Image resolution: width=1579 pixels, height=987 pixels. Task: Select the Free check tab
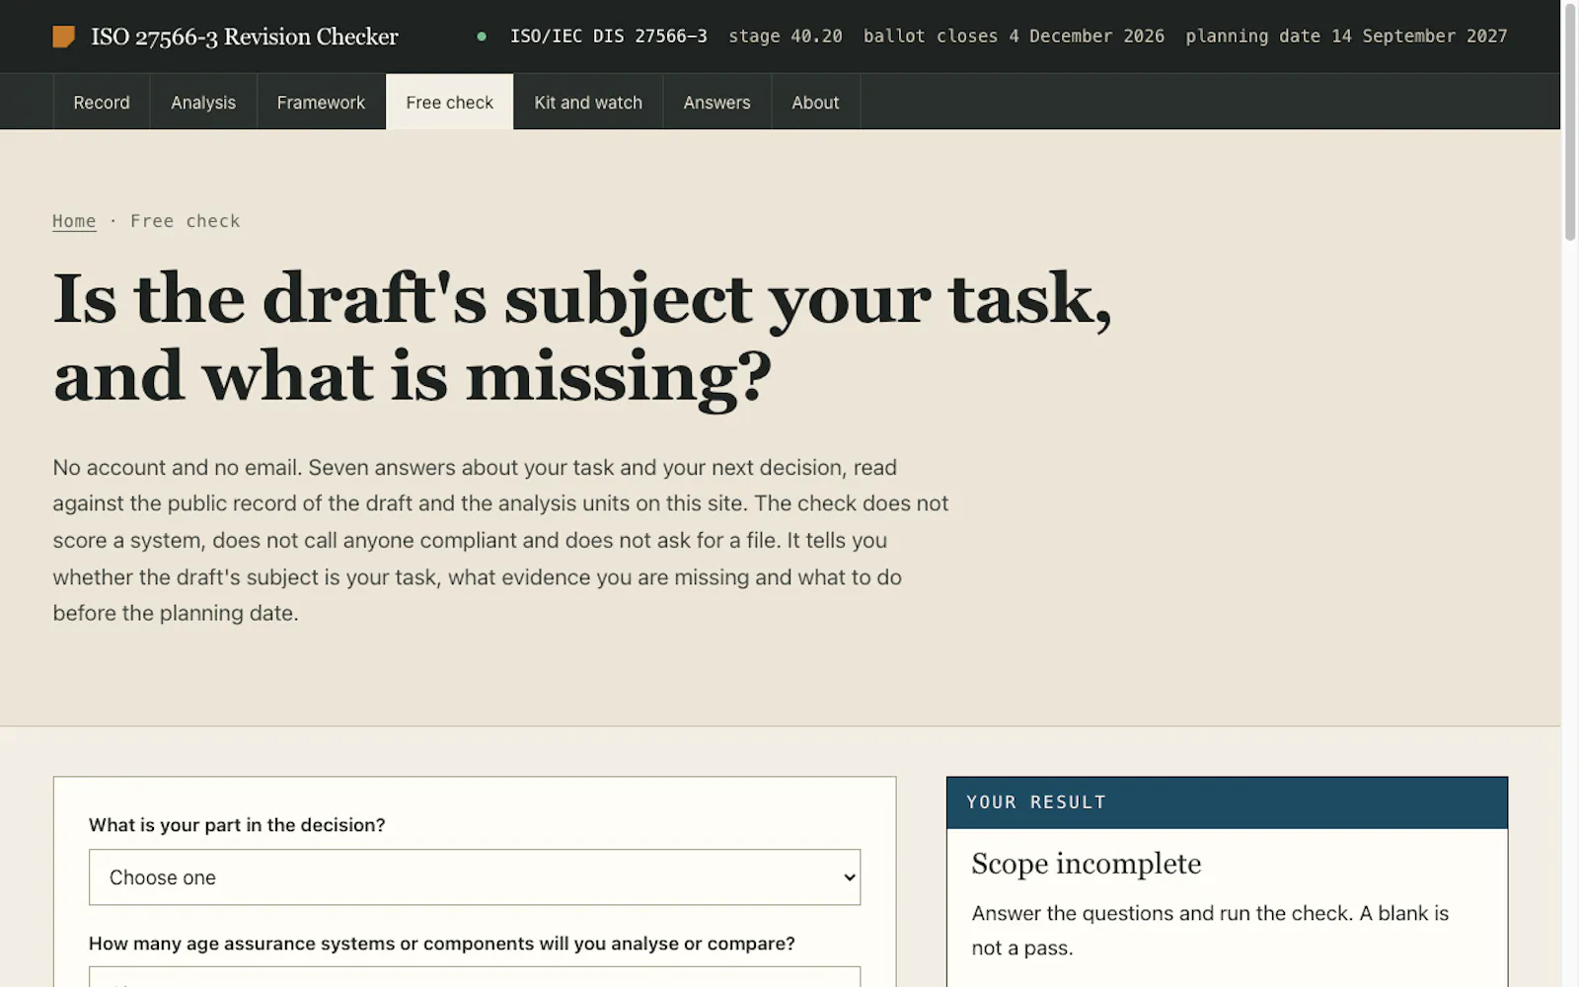(x=449, y=102)
